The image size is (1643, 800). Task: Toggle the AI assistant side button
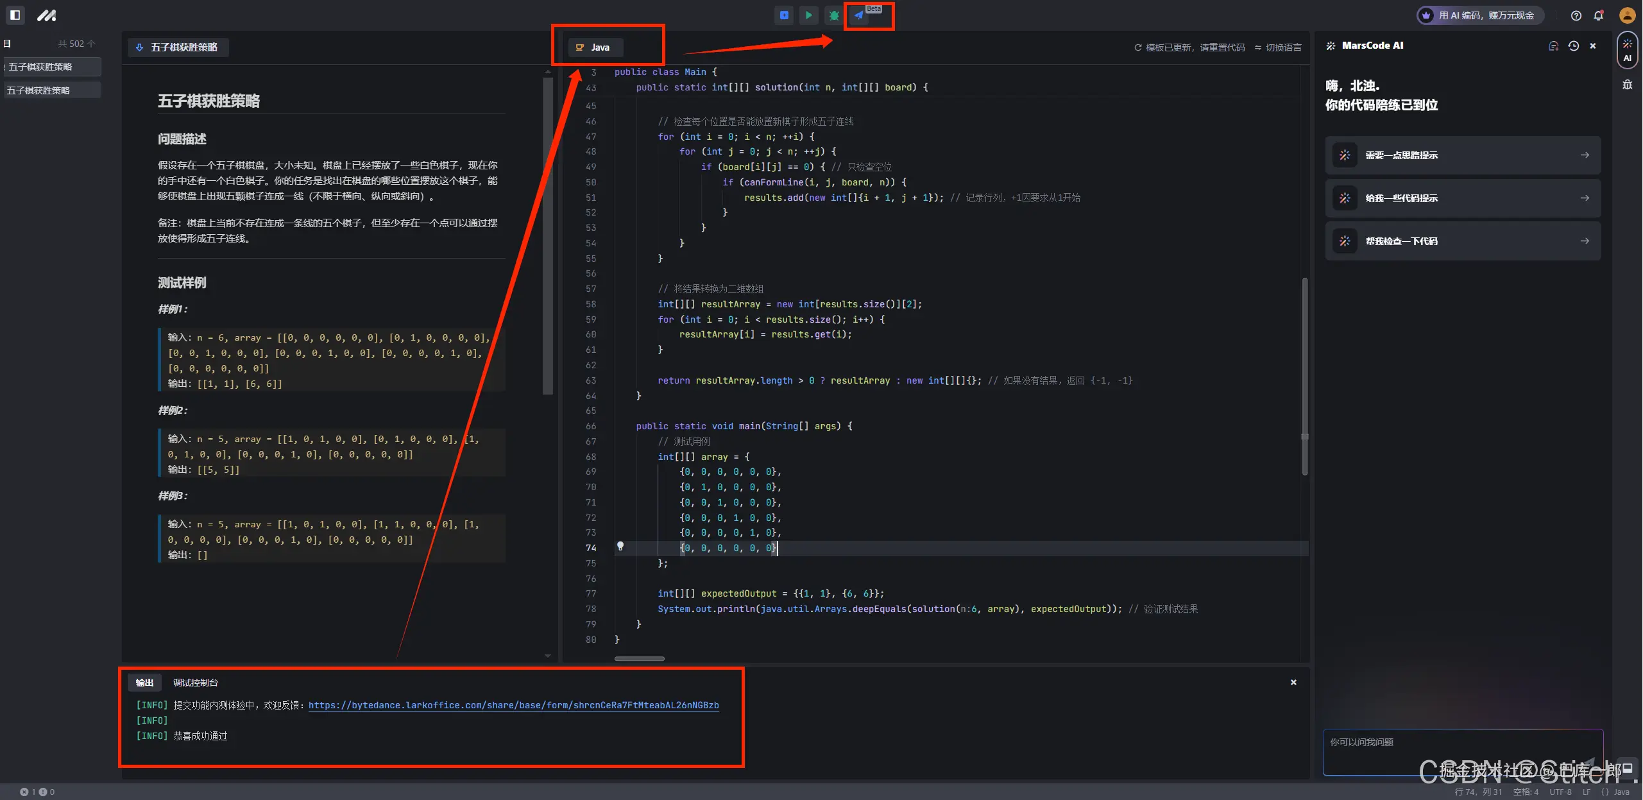tap(1627, 51)
